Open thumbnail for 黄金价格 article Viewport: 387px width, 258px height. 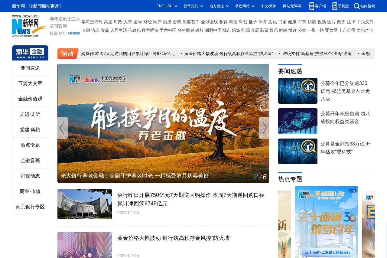85,245
